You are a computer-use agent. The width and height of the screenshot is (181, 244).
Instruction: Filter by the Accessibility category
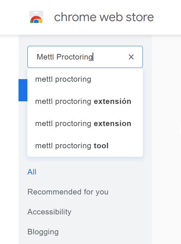coord(49,212)
